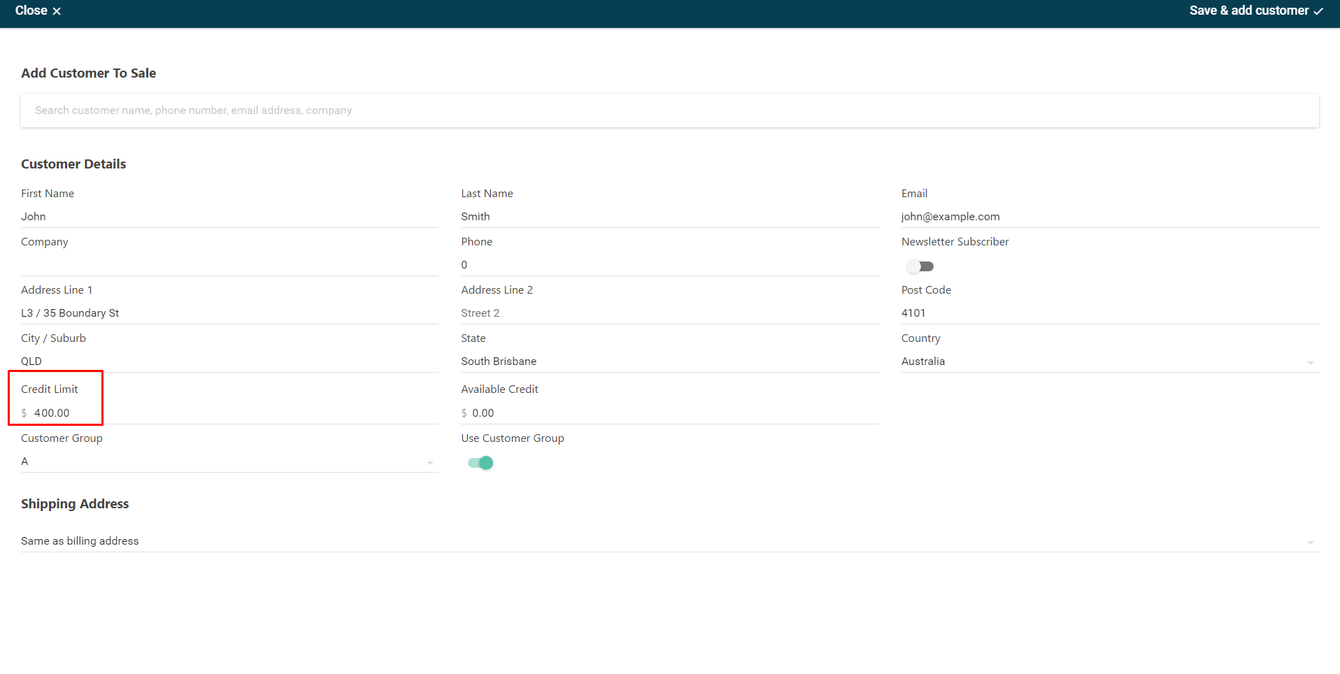Click the Credit Limit label
1340x674 pixels.
click(49, 389)
